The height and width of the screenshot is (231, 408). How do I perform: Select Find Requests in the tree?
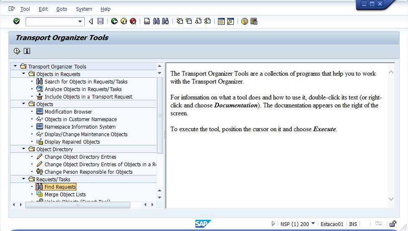60,187
